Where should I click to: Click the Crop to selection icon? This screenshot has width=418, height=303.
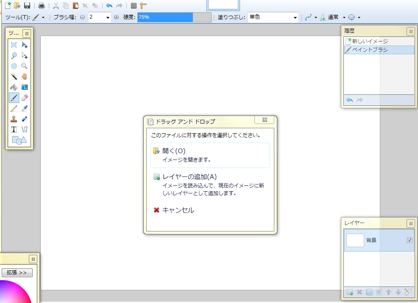85,6
